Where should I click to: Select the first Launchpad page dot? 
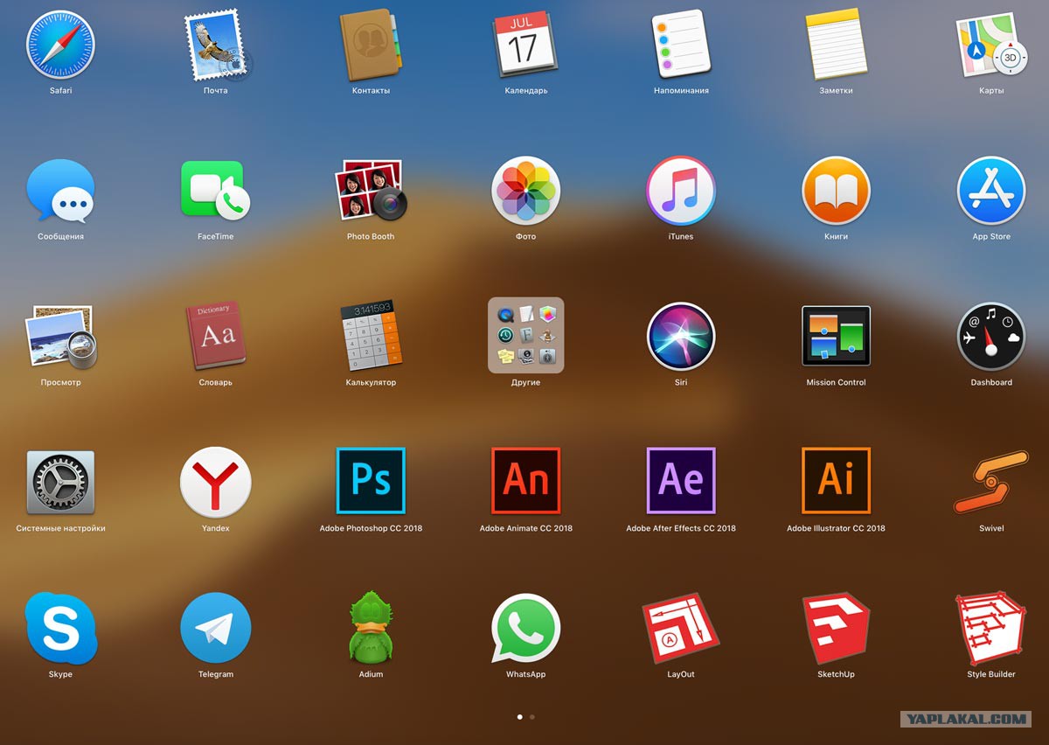[519, 716]
